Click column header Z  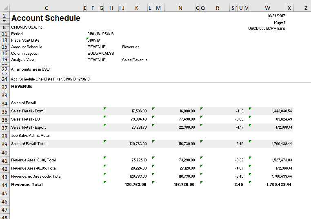(x=306, y=8)
